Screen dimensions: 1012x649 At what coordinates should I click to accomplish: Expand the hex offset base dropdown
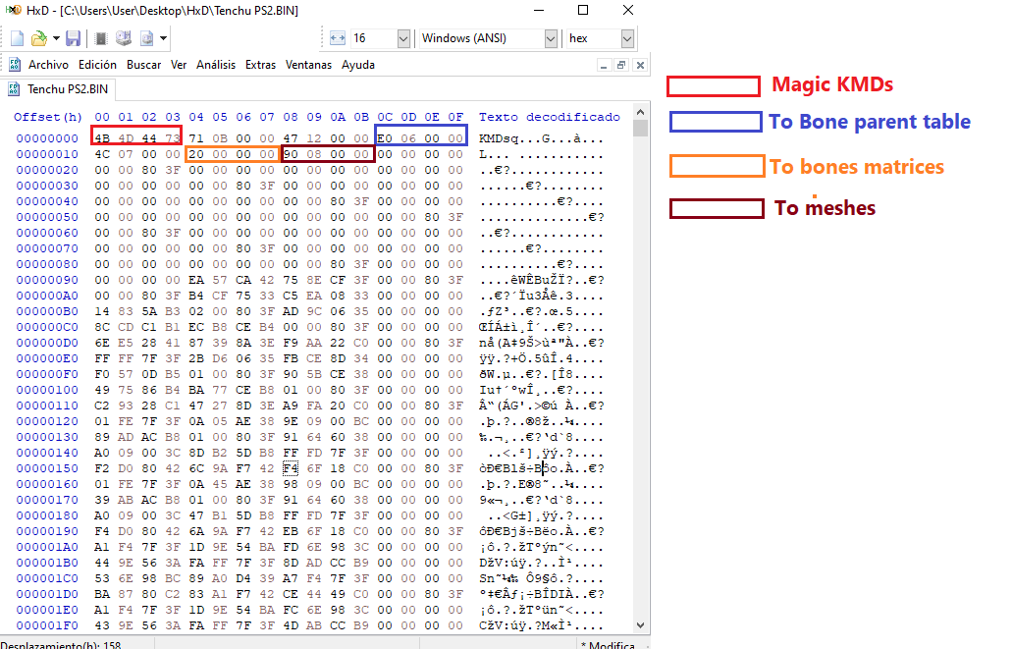(627, 38)
